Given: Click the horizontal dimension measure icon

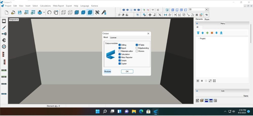Looking at the screenshot, I should [x=165, y=15].
